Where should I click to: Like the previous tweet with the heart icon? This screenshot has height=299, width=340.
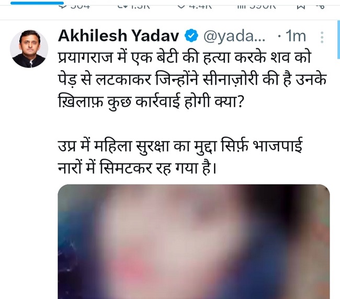(x=181, y=5)
